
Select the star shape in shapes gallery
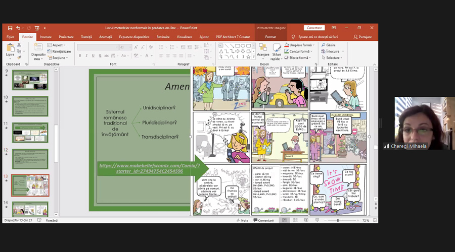[248, 57]
